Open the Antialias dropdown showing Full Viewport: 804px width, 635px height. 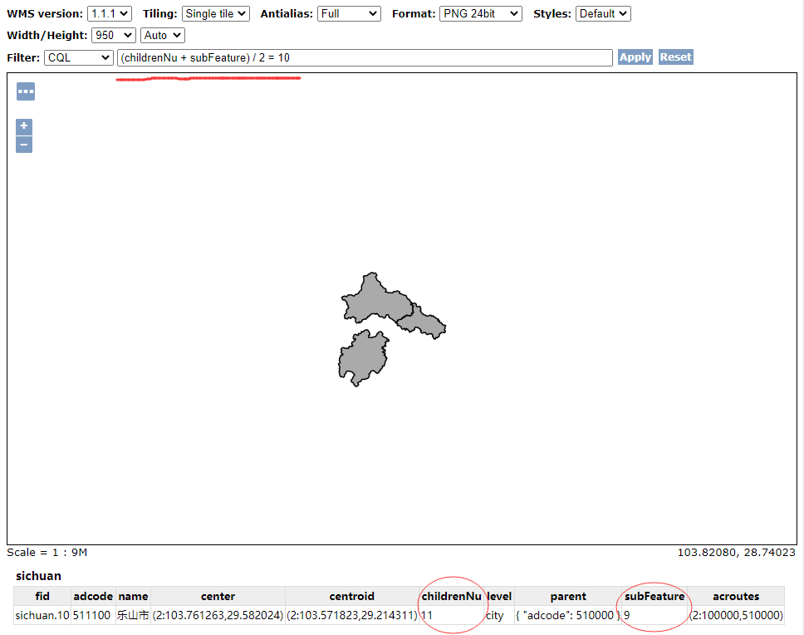click(349, 13)
